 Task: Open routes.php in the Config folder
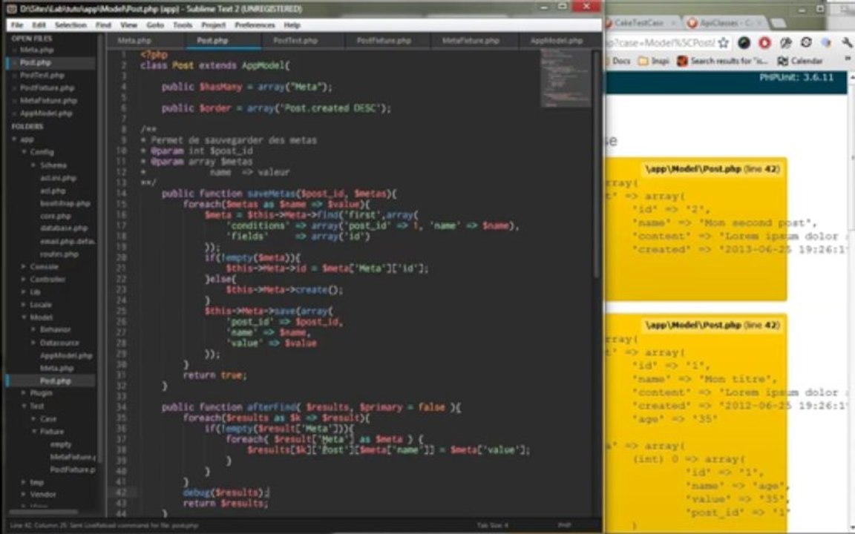click(59, 254)
